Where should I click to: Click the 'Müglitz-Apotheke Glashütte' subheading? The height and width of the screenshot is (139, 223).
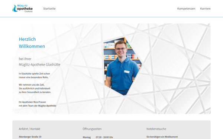click(39, 64)
